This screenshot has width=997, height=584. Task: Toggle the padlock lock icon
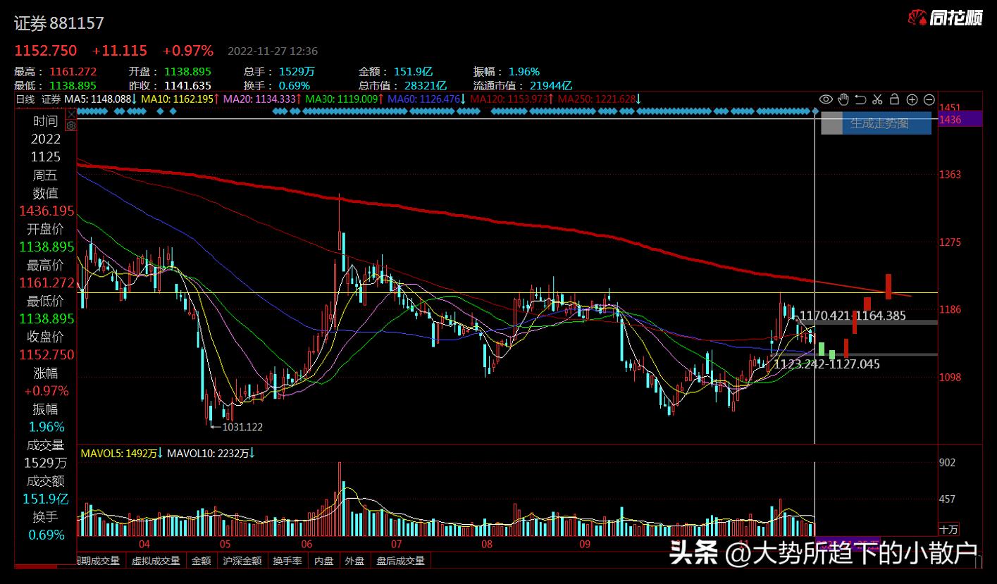pos(894,99)
